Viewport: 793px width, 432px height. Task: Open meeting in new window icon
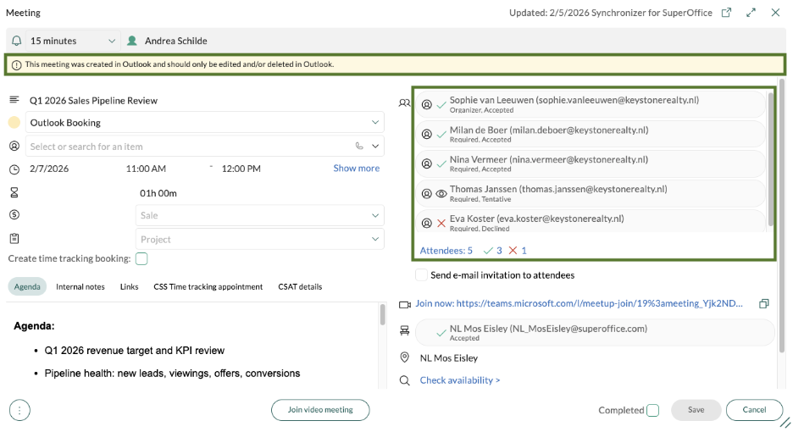pyautogui.click(x=727, y=13)
